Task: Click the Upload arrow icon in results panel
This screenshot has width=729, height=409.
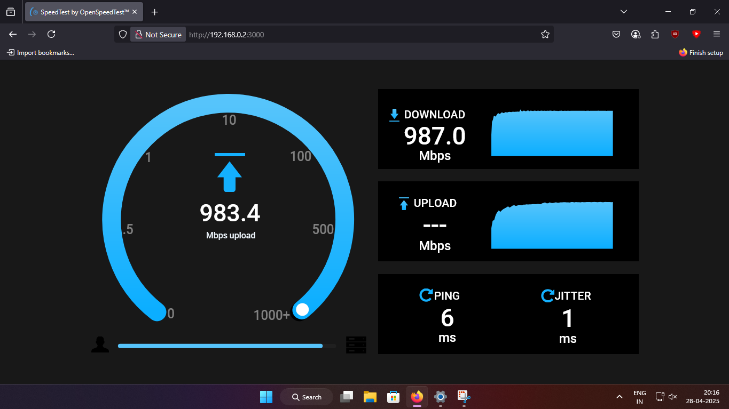Action: pyautogui.click(x=404, y=204)
